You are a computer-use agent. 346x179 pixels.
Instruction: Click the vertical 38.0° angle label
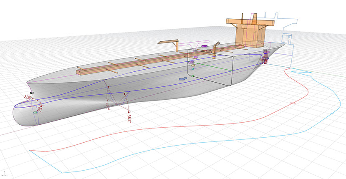click(108, 106)
